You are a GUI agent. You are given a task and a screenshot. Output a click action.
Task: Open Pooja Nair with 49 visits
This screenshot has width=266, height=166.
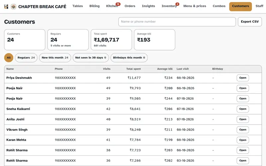[x=243, y=88]
